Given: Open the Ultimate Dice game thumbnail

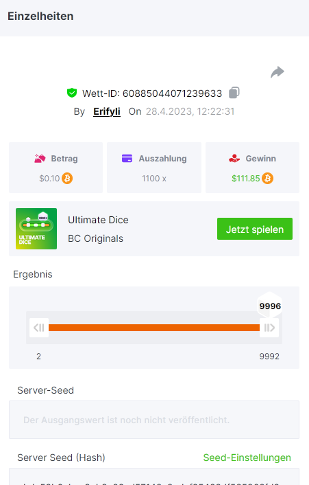Looking at the screenshot, I should click(36, 229).
